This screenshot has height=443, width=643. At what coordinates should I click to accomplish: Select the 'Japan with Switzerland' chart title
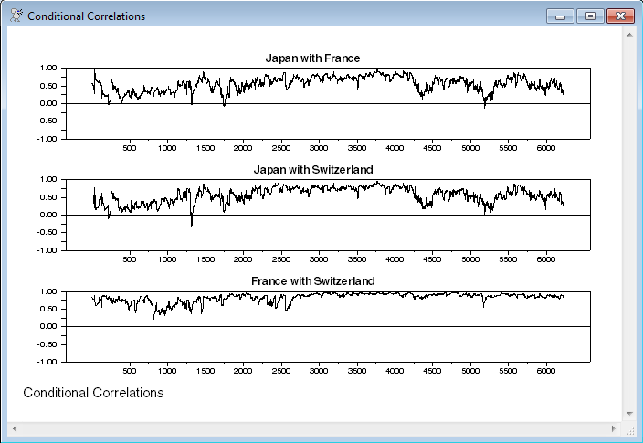[312, 170]
